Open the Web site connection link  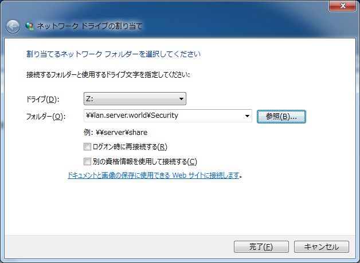pyautogui.click(x=154, y=176)
